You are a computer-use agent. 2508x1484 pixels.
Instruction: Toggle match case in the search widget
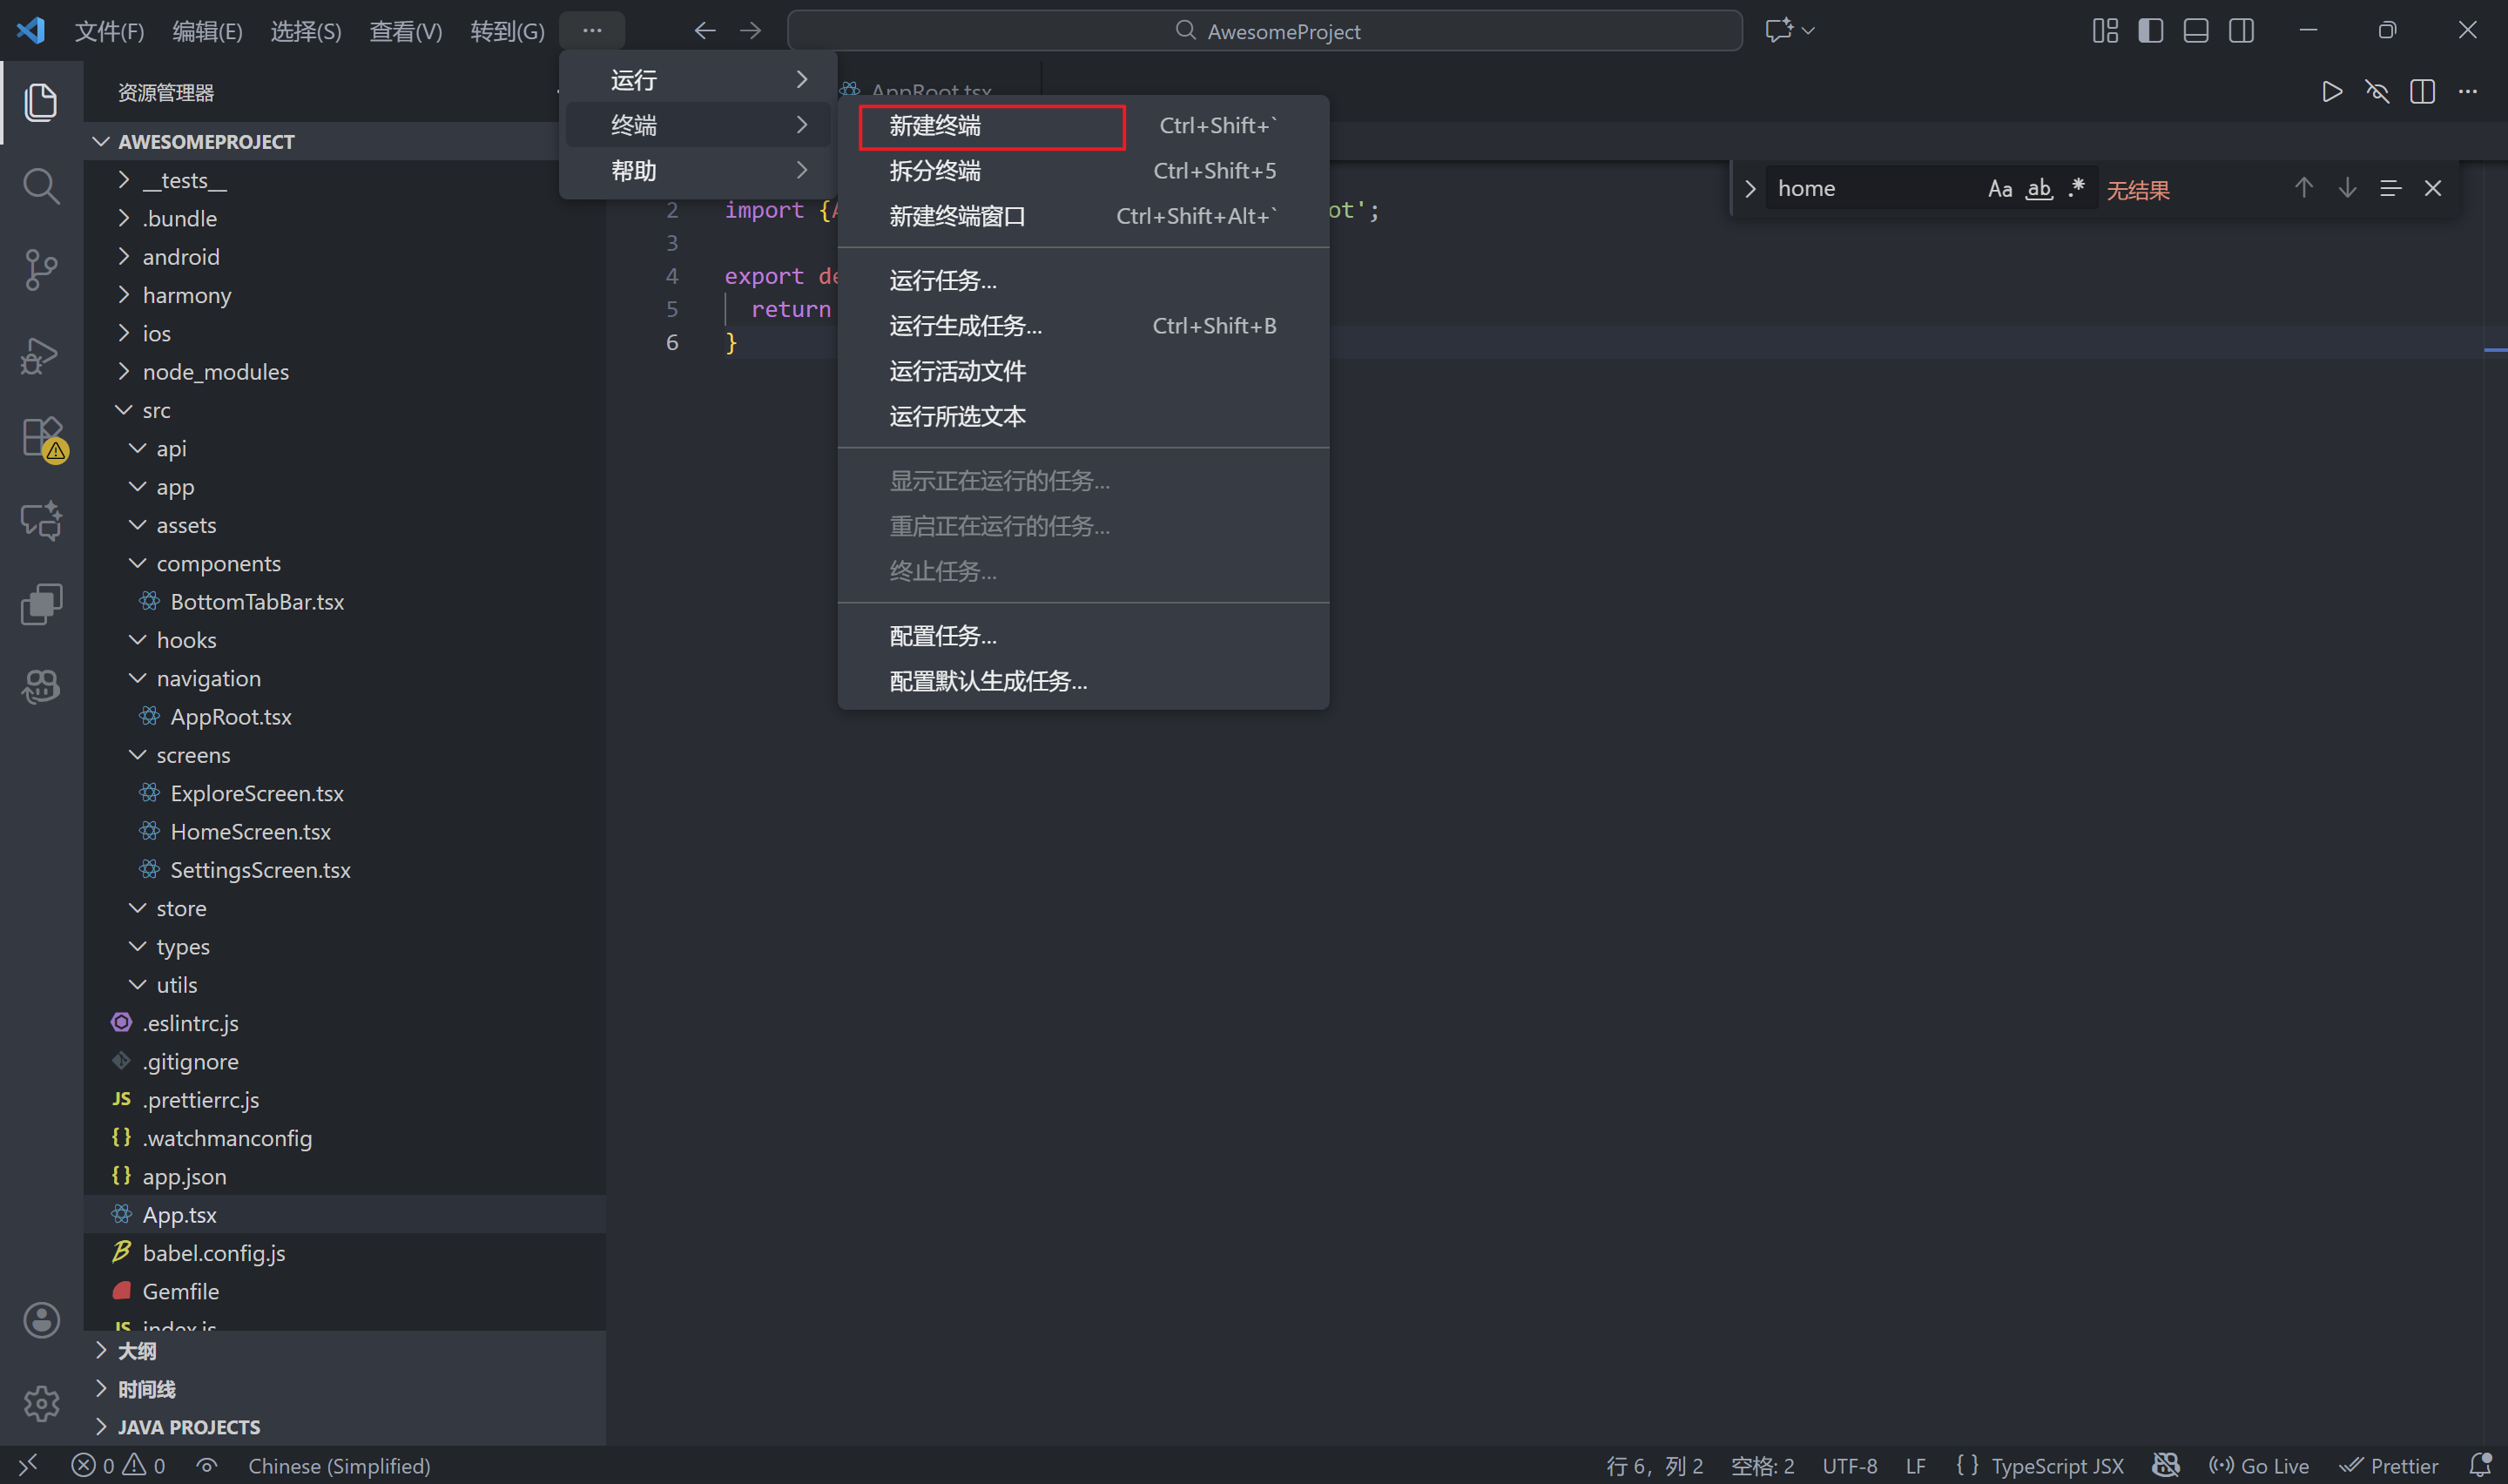click(x=1999, y=188)
